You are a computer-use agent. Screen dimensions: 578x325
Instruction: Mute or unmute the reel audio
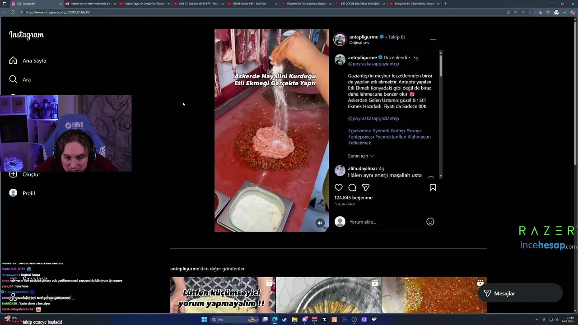pos(320,223)
